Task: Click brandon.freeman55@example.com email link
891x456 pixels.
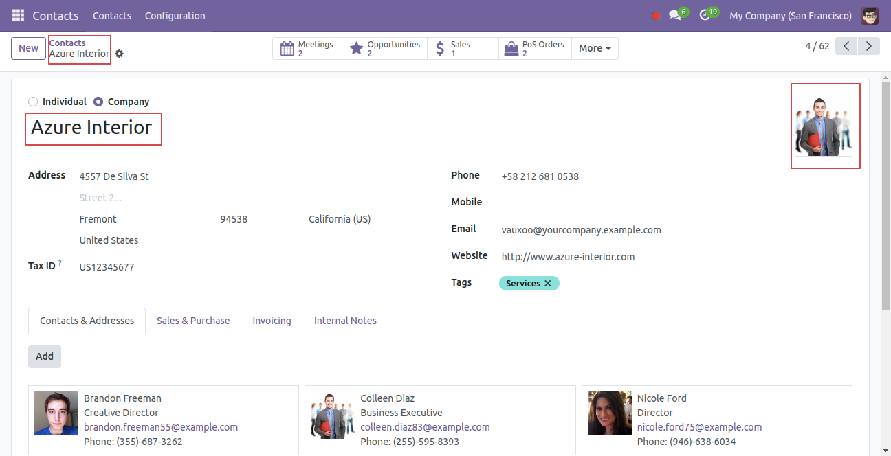Action: coord(161,427)
